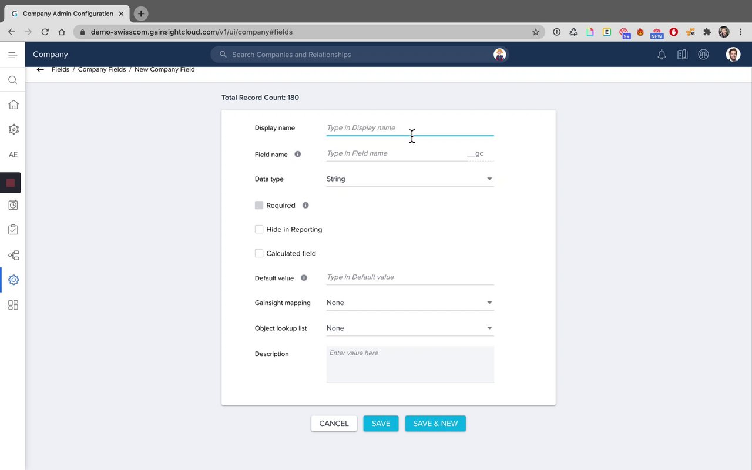This screenshot has width=752, height=470.
Task: Click the CANCEL button
Action: point(334,424)
